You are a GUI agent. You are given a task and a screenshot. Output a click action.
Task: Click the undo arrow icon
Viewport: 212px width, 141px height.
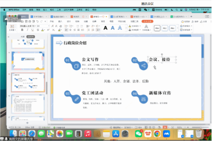coord(37,21)
